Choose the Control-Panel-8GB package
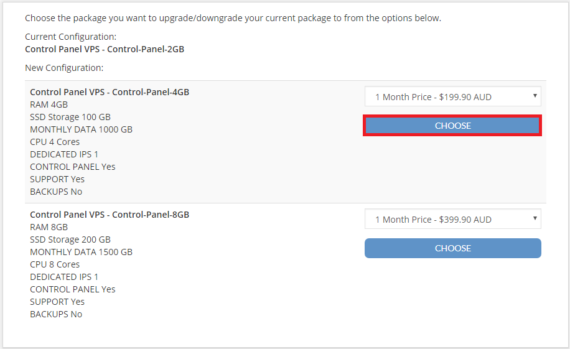570x349 pixels. click(452, 248)
